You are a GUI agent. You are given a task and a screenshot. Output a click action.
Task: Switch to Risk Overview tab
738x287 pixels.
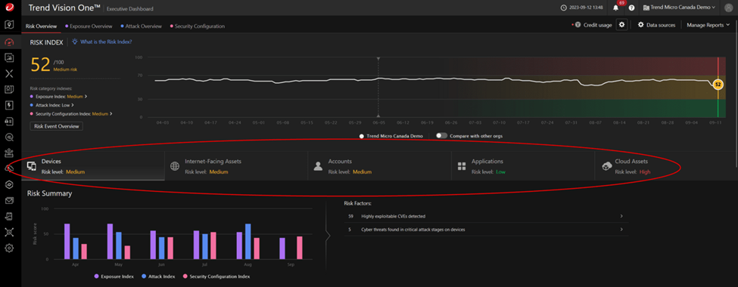tap(42, 26)
